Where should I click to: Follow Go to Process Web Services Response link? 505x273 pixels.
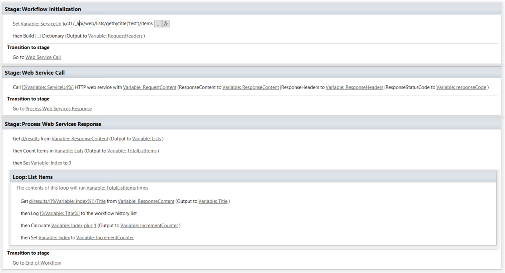coord(58,109)
